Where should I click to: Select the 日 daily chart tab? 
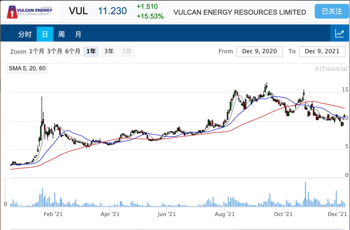[45, 34]
